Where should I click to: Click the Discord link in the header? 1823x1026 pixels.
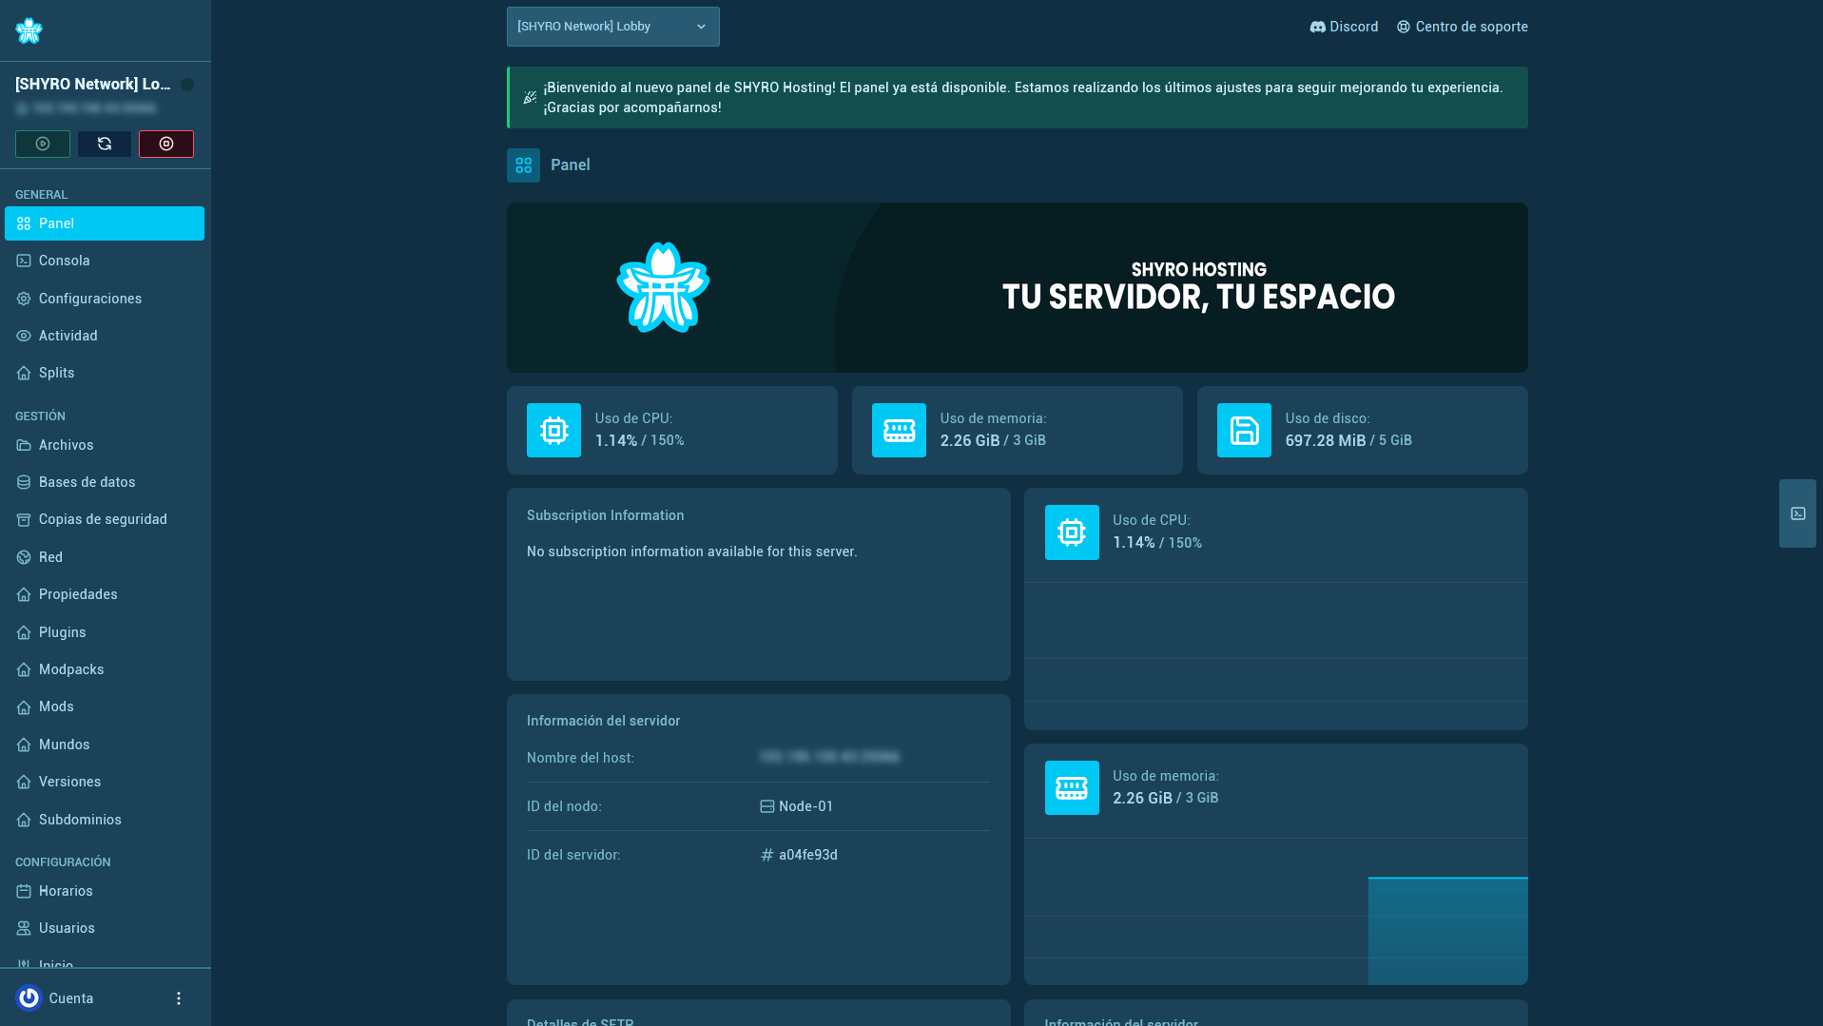tap(1344, 27)
